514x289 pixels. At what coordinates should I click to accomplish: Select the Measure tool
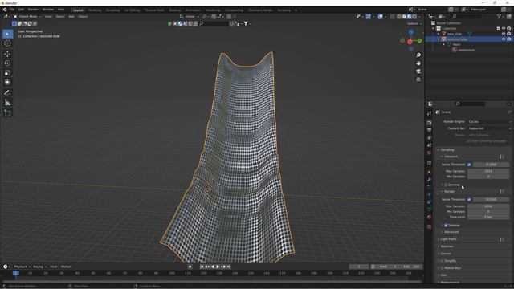7,103
